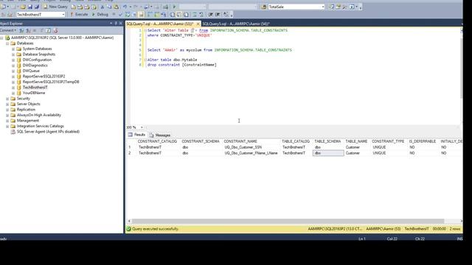The image size is (472, 265).
Task: Click UQ_Dbo_Customer_SSN cell in results
Action: (x=251, y=147)
